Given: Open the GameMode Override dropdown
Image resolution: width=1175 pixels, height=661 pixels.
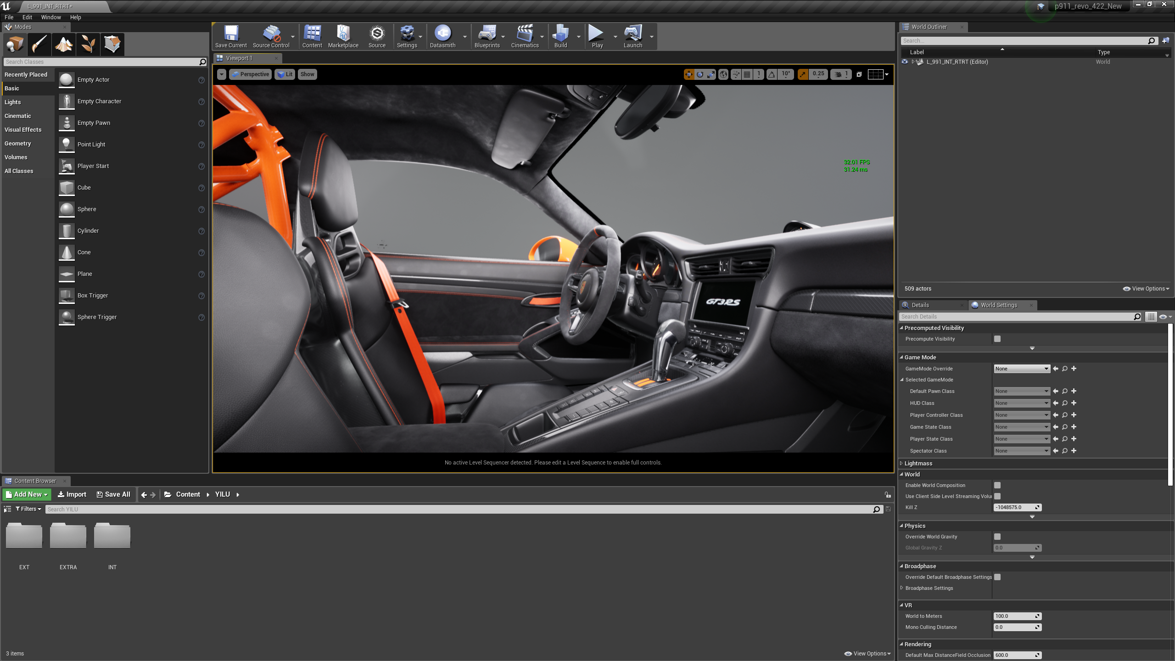Looking at the screenshot, I should coord(1022,369).
